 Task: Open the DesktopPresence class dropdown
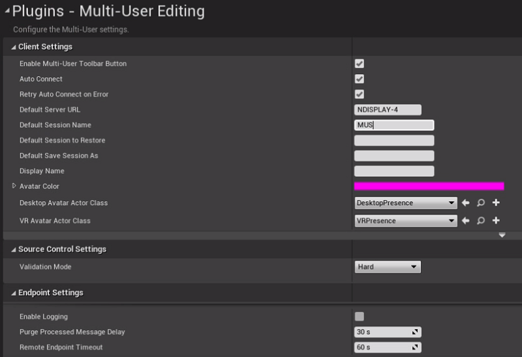pyautogui.click(x=405, y=203)
